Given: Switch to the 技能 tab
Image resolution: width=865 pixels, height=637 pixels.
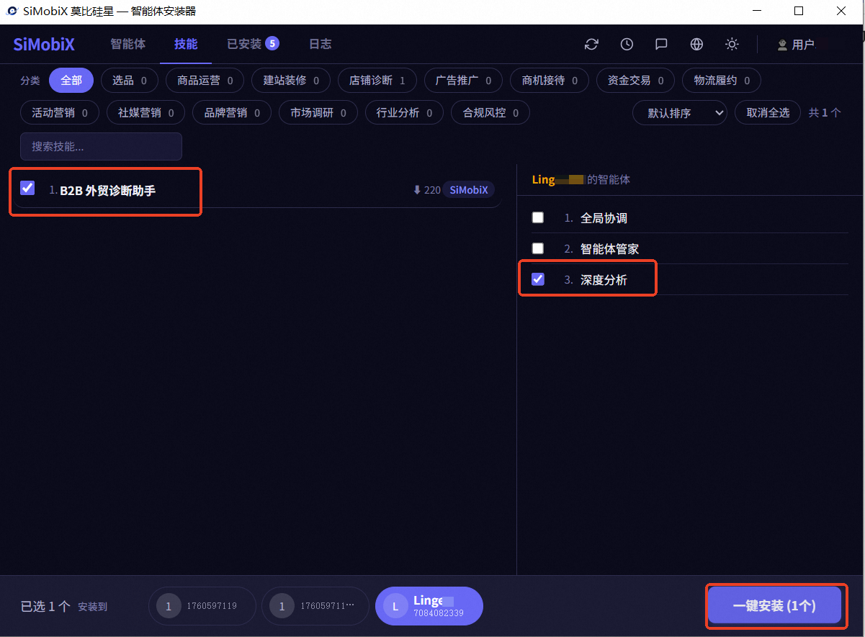Looking at the screenshot, I should [186, 44].
